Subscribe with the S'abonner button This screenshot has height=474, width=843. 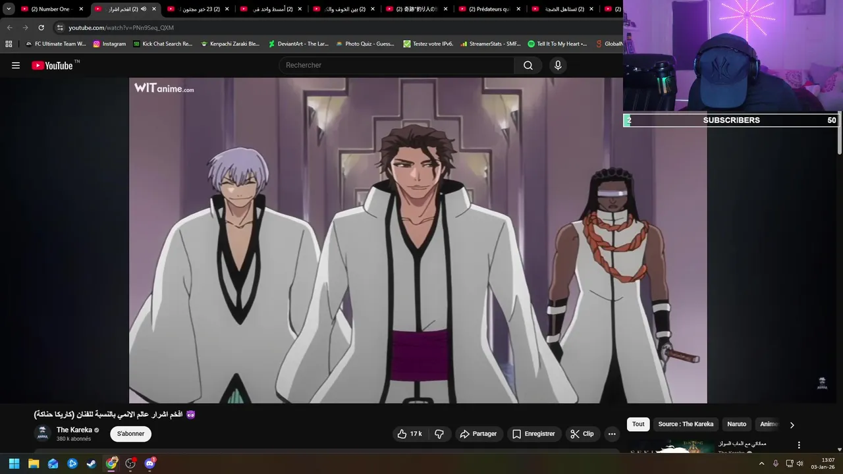click(130, 434)
